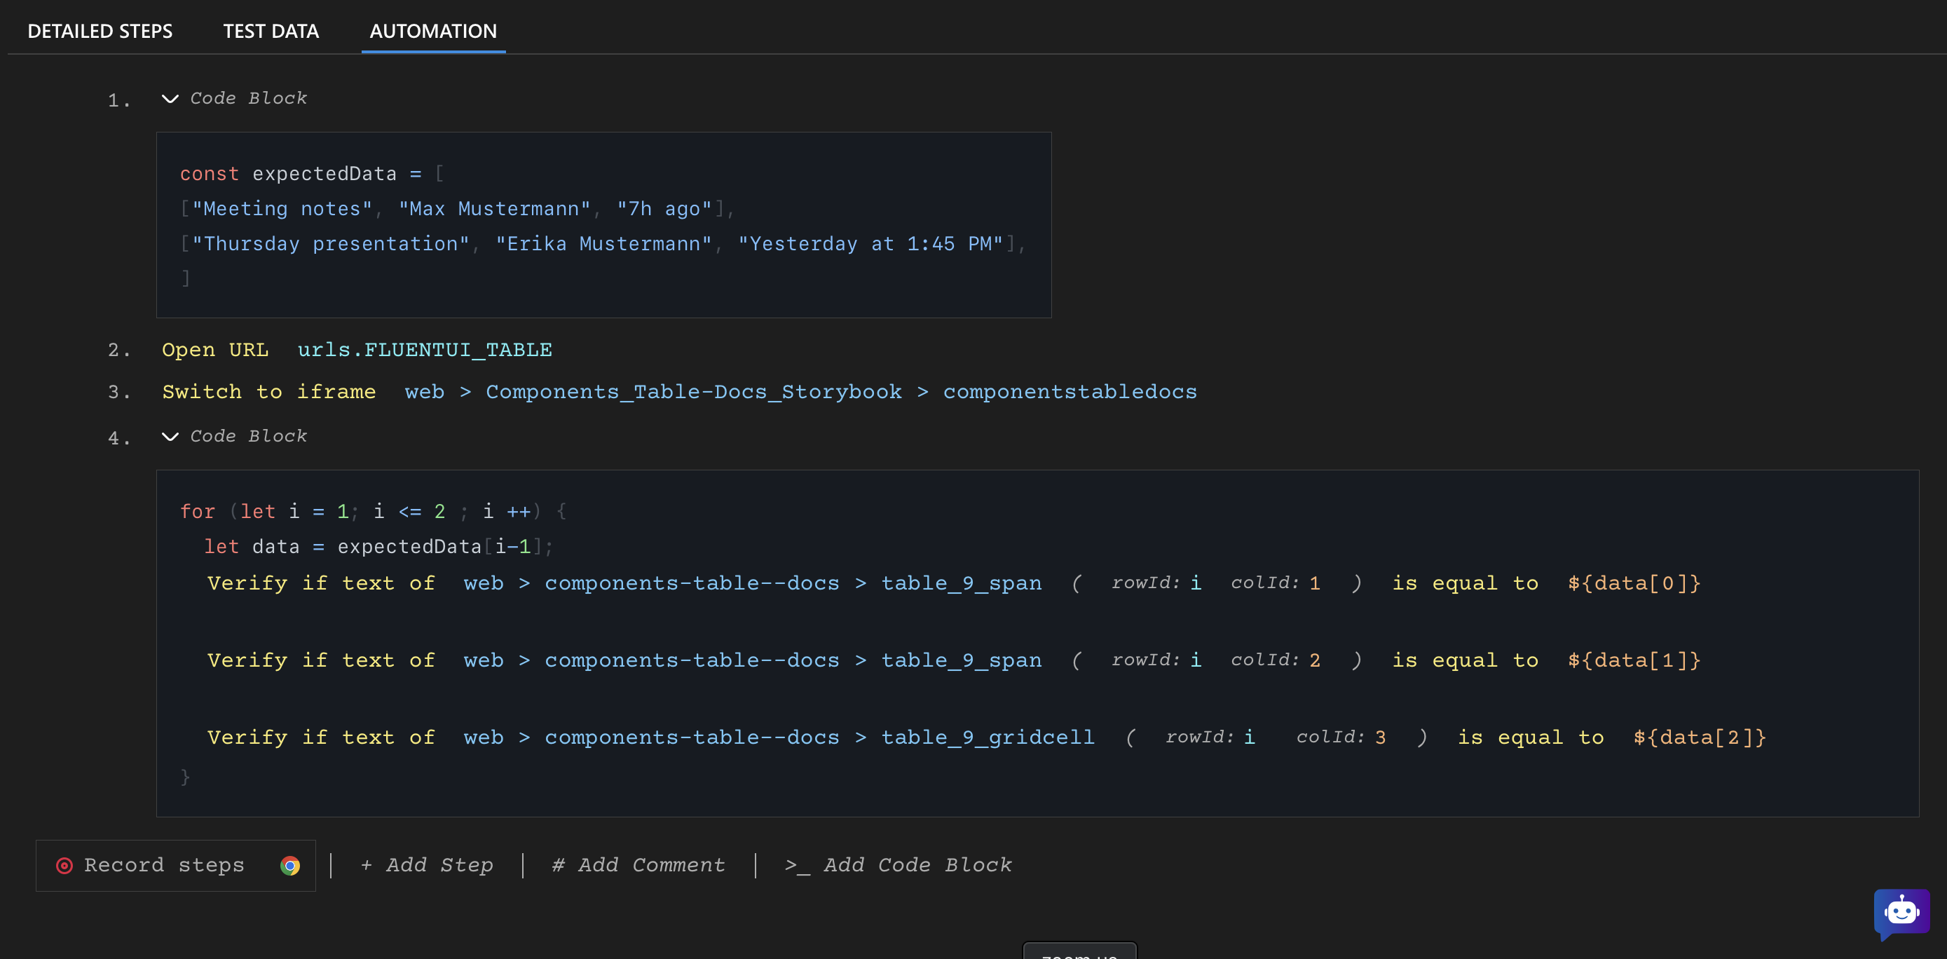Image resolution: width=1947 pixels, height=959 pixels.
Task: Click urls.FLUENTUI_TABLE parameter
Action: [424, 350]
